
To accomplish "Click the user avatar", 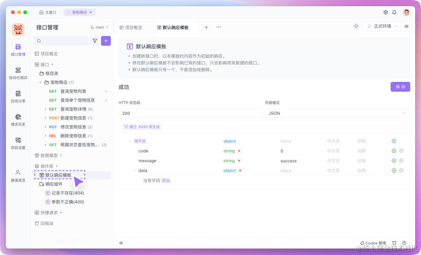I will 407,12.
